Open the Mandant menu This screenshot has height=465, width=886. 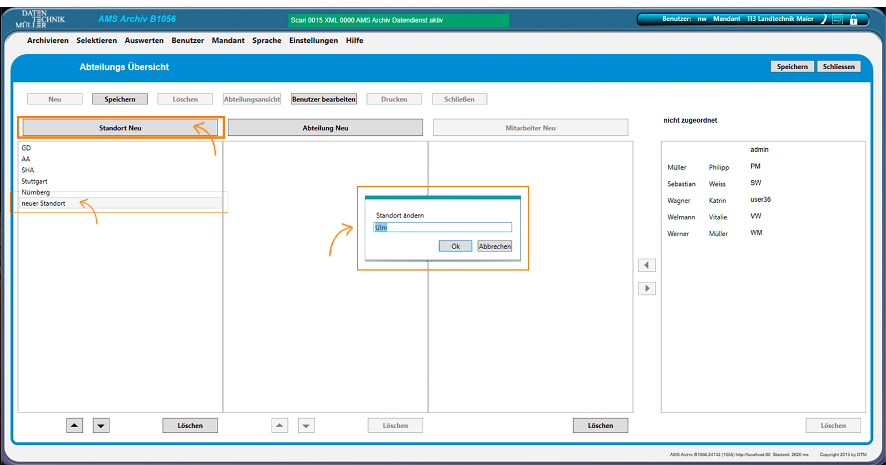click(x=228, y=41)
